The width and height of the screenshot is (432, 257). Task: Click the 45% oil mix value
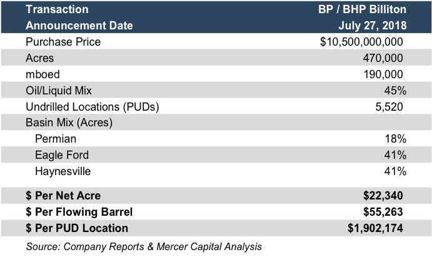pyautogui.click(x=396, y=91)
